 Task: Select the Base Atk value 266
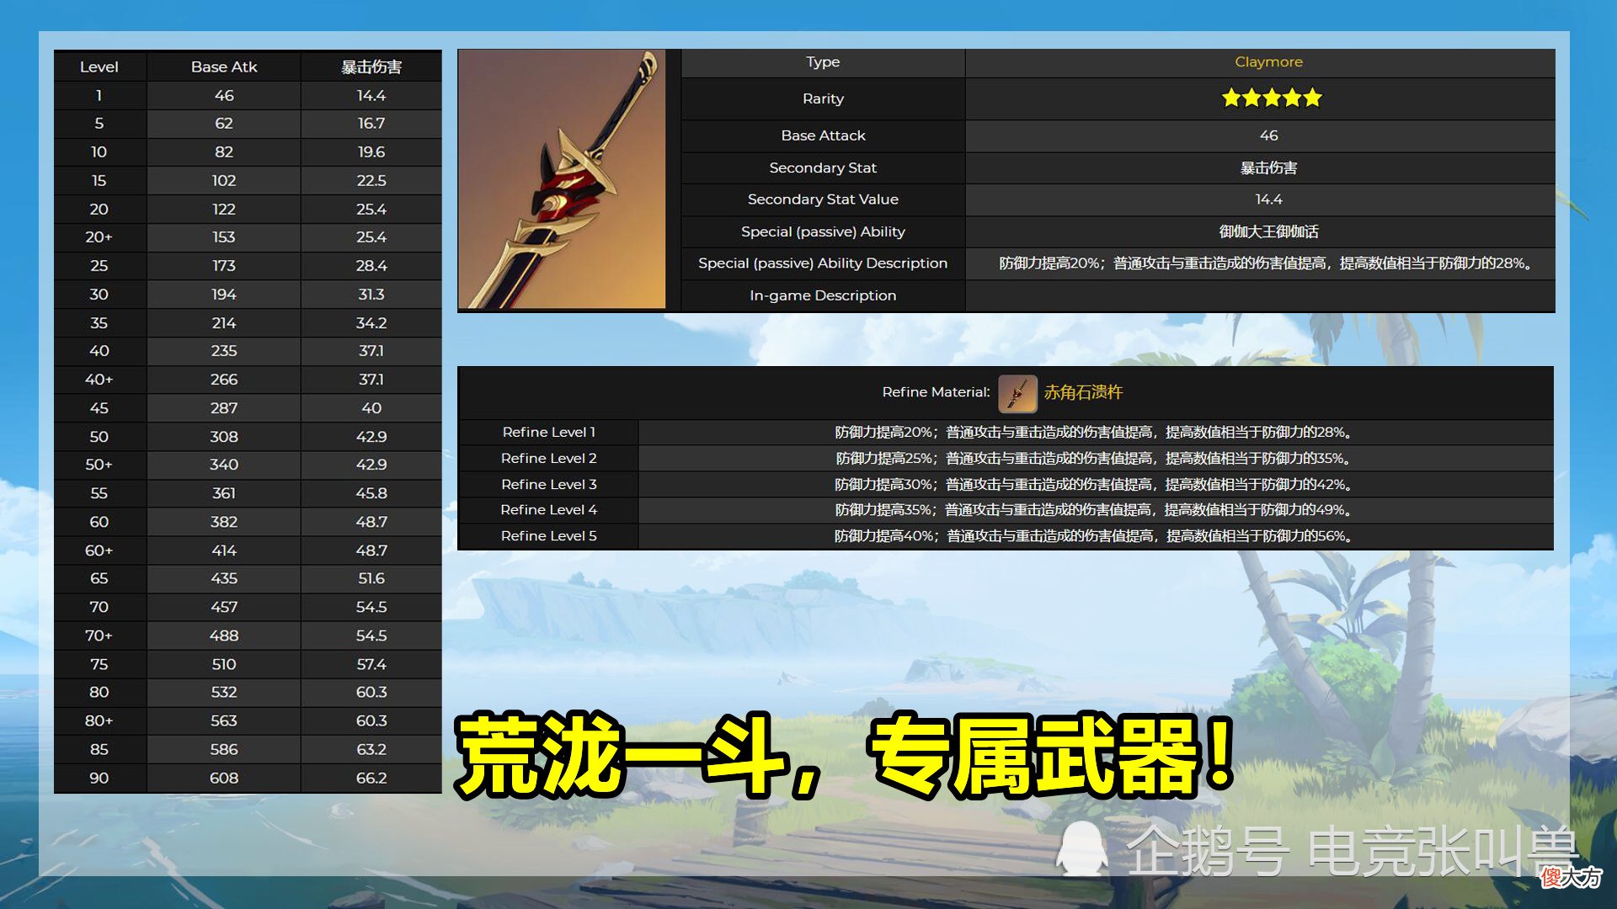coord(224,380)
